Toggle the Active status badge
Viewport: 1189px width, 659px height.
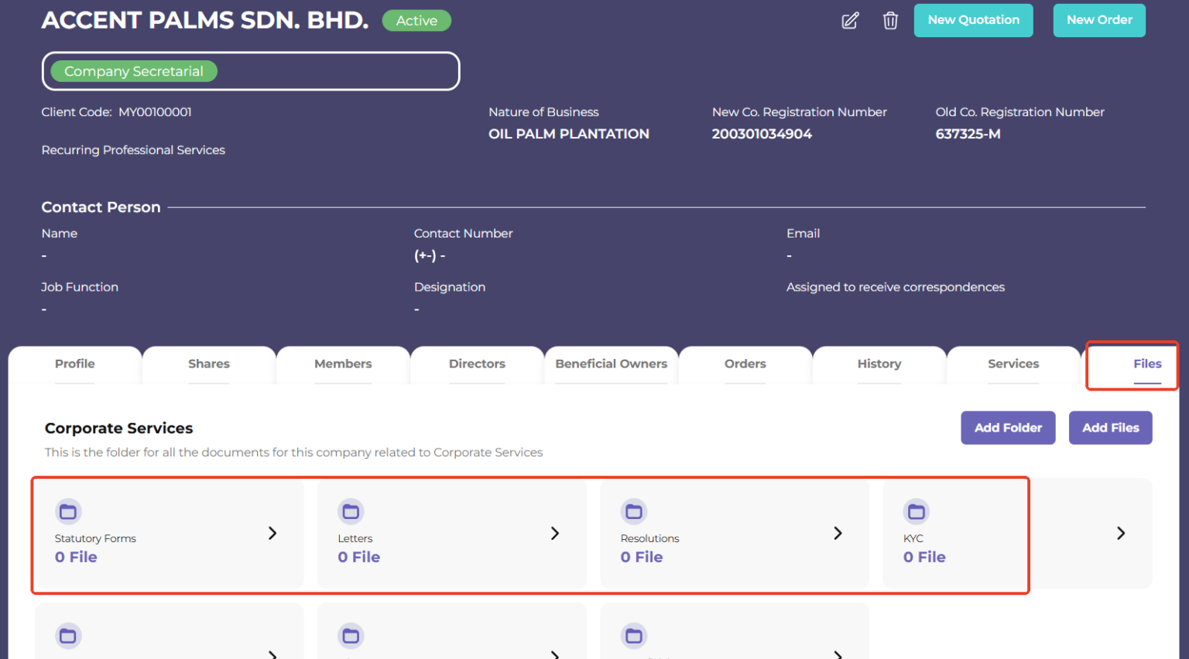416,21
